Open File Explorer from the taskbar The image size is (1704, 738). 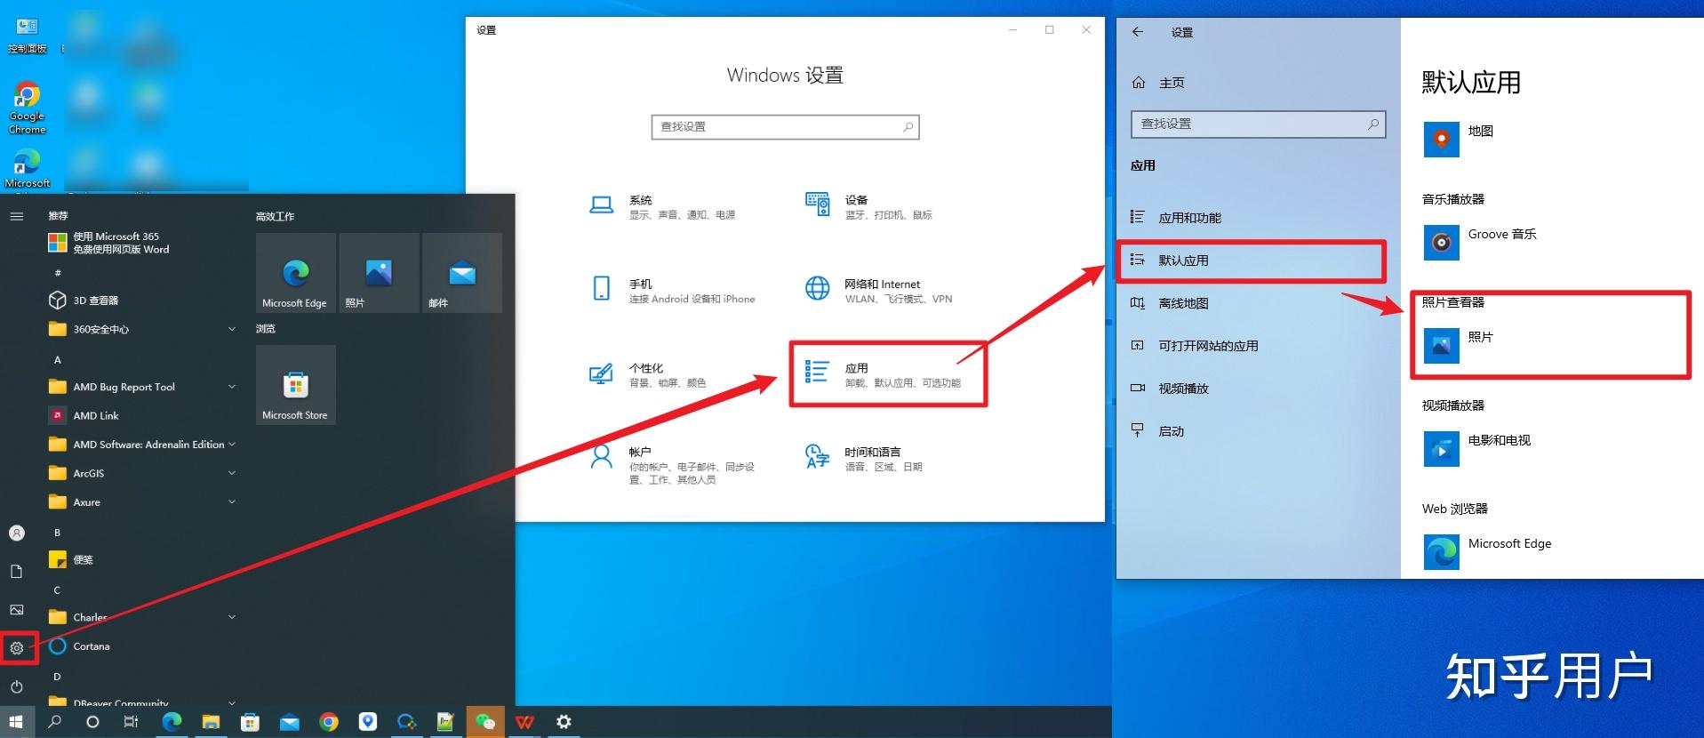point(211,722)
